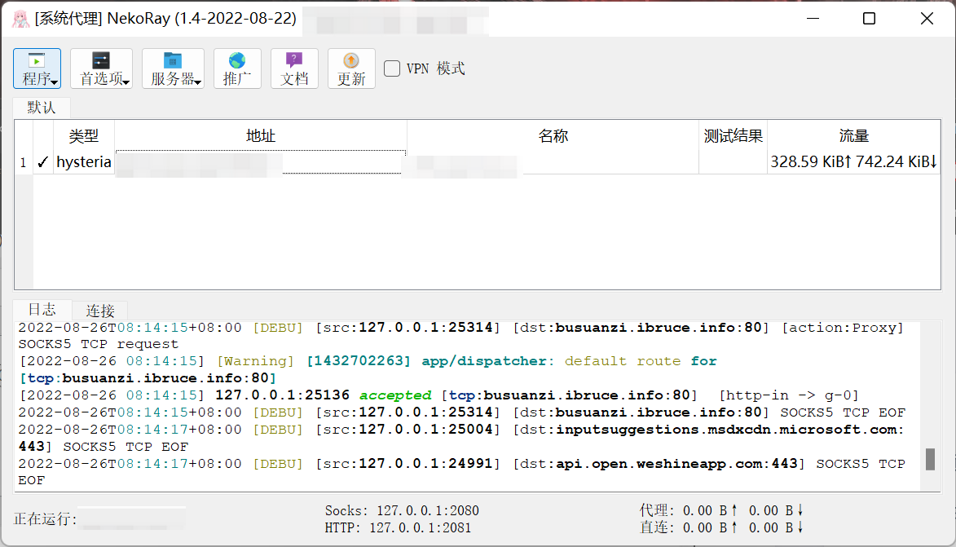Screen dimensions: 956x547
Task: Select the hysteria server row type cell
Action: point(83,162)
